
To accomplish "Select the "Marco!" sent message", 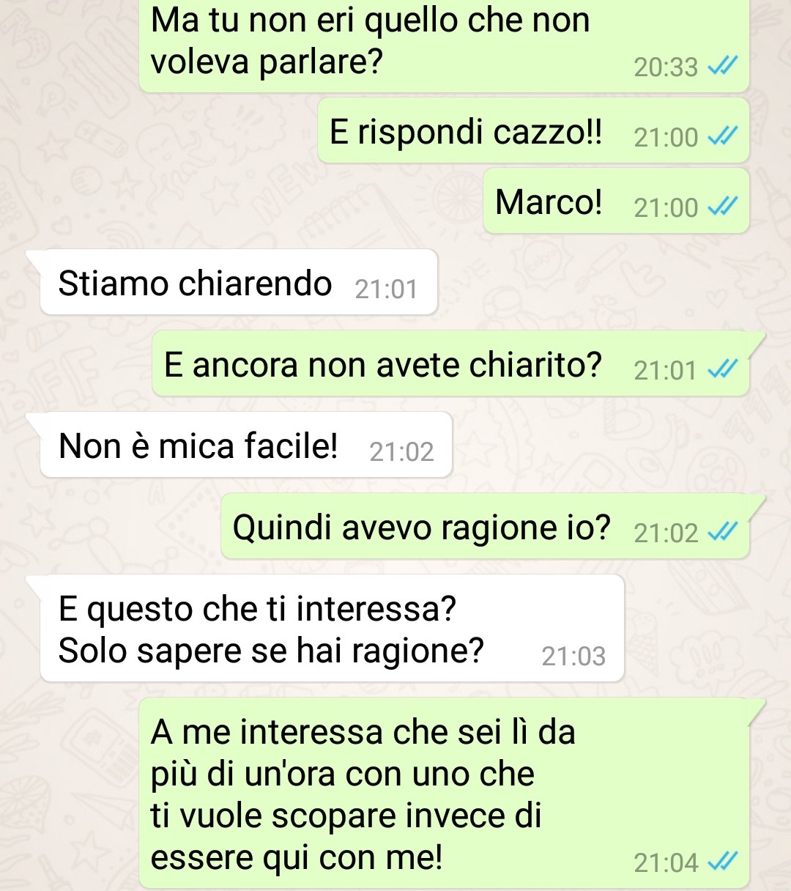I will coord(616,201).
